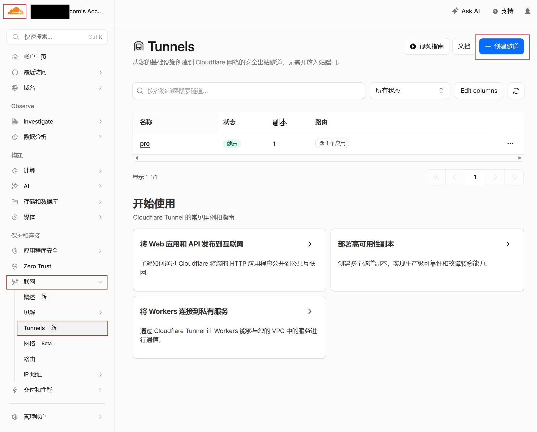Click the 存储和数据库 sidebar icon

15,202
